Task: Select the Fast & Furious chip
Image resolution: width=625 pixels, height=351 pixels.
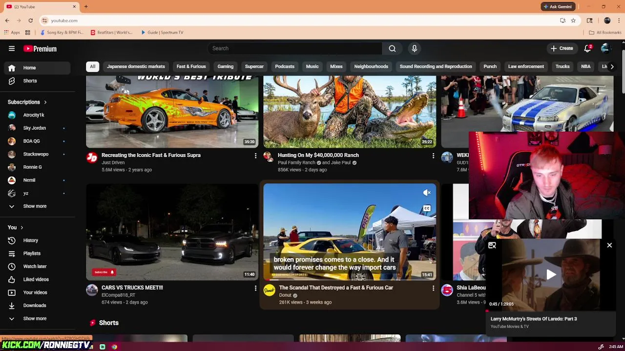Action: click(191, 66)
